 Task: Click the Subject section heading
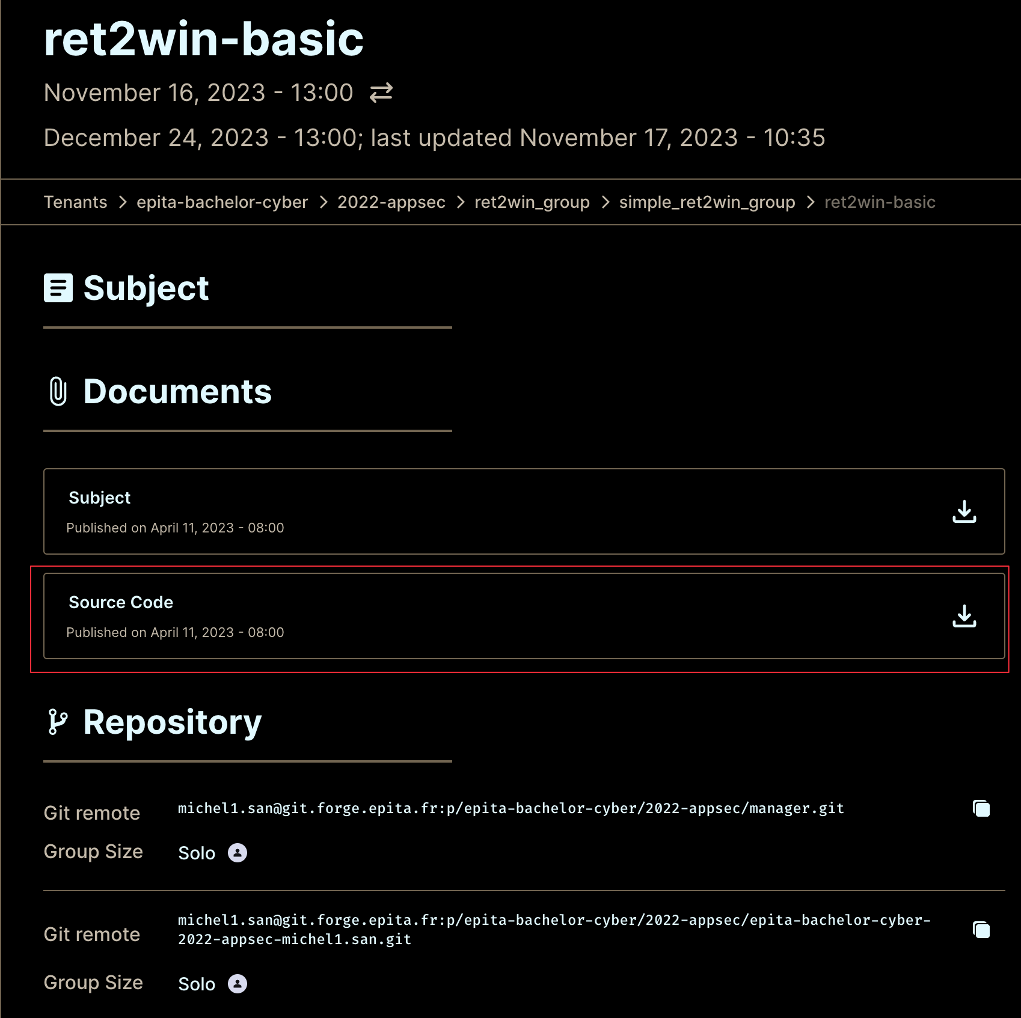click(146, 288)
